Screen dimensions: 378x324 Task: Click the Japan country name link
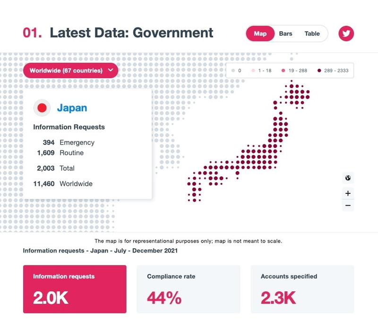coord(72,108)
